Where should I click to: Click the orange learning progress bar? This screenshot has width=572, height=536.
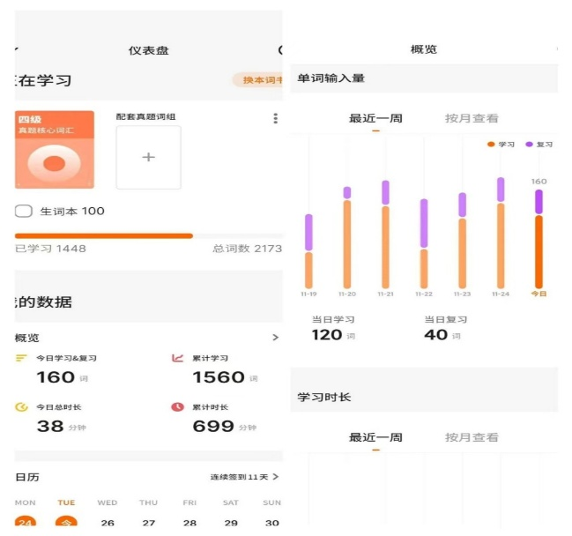(104, 235)
